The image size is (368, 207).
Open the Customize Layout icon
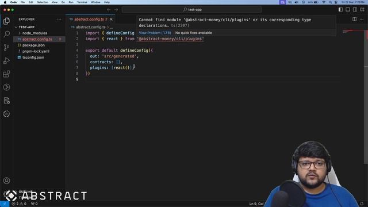(362, 10)
